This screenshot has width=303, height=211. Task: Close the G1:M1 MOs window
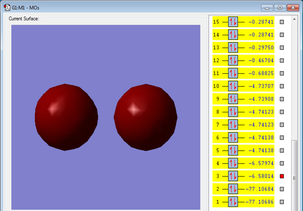pos(293,8)
